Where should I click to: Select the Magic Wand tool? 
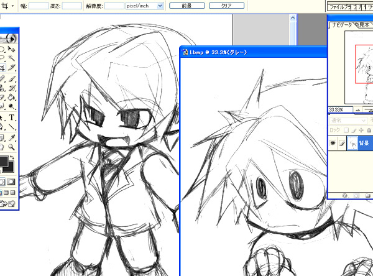coord(11,58)
